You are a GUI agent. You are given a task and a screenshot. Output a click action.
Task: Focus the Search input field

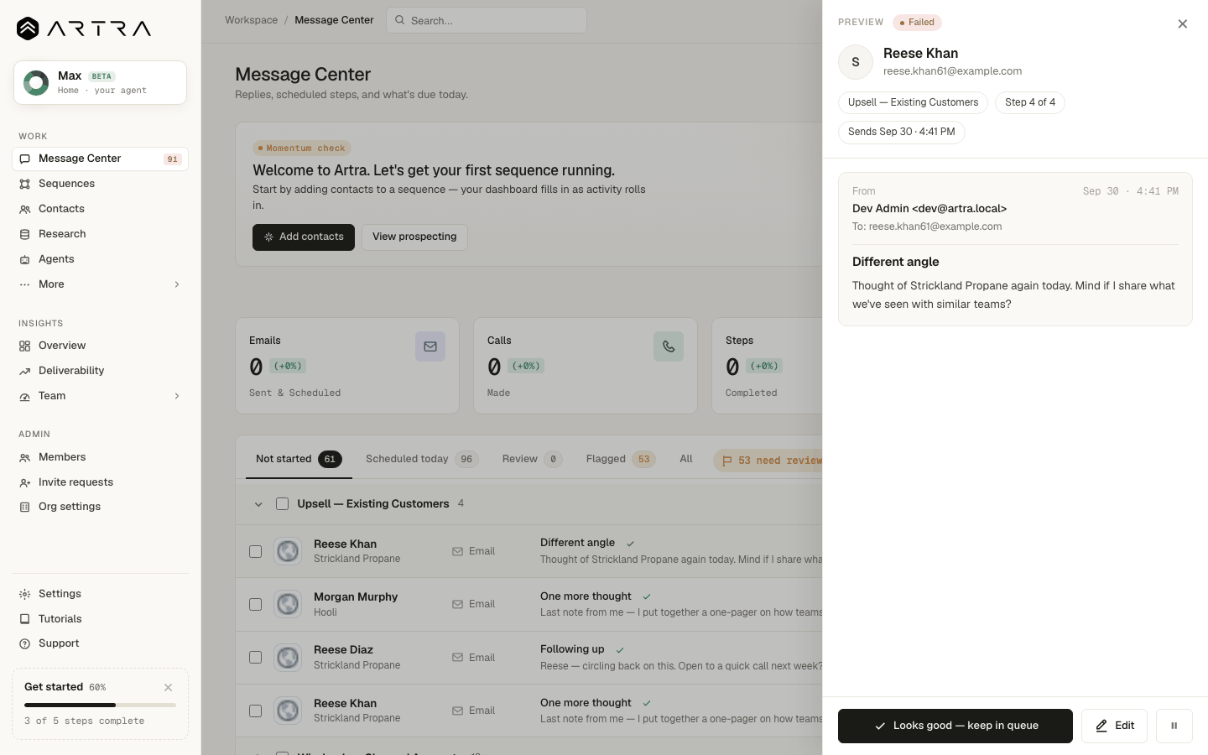coord(487,20)
